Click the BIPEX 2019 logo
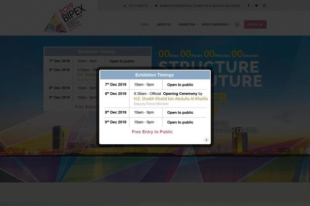Image resolution: width=310 pixels, height=206 pixels. (x=65, y=18)
